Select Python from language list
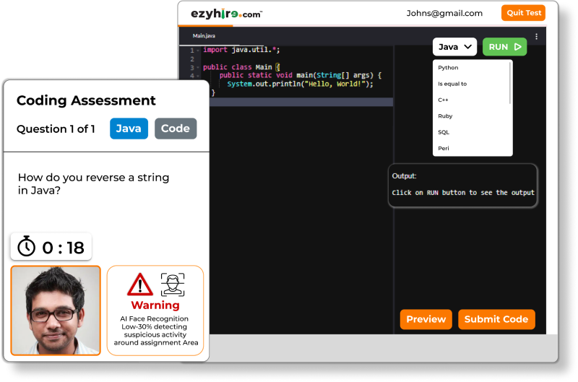This screenshot has height=382, width=578. [448, 68]
